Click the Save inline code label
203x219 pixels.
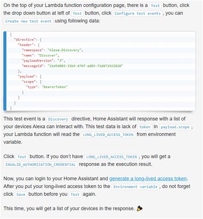(21, 195)
